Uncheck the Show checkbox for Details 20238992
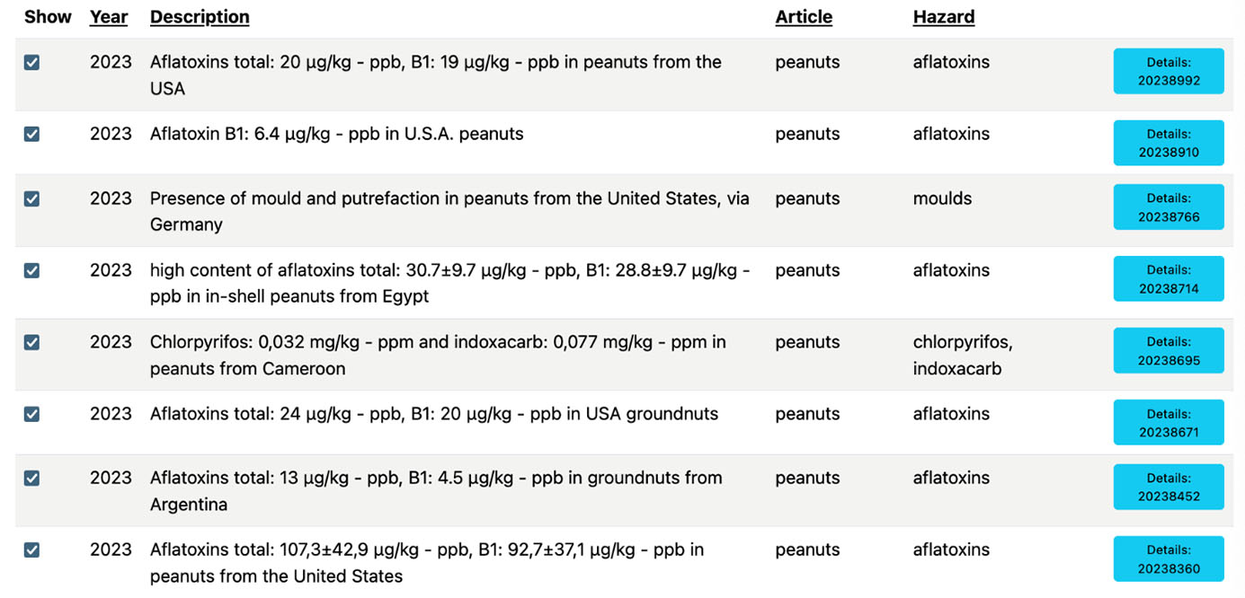This screenshot has height=598, width=1245. click(31, 63)
